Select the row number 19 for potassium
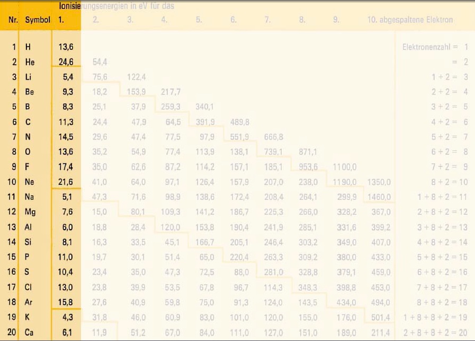Image resolution: width=475 pixels, height=341 pixels. tap(12, 317)
